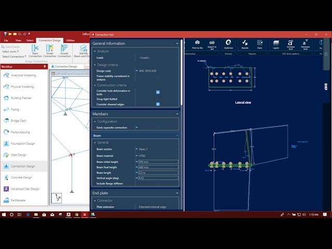Open Advanced Slab Design workflow
Image resolution: width=332 pixels, height=249 pixels.
(24, 189)
